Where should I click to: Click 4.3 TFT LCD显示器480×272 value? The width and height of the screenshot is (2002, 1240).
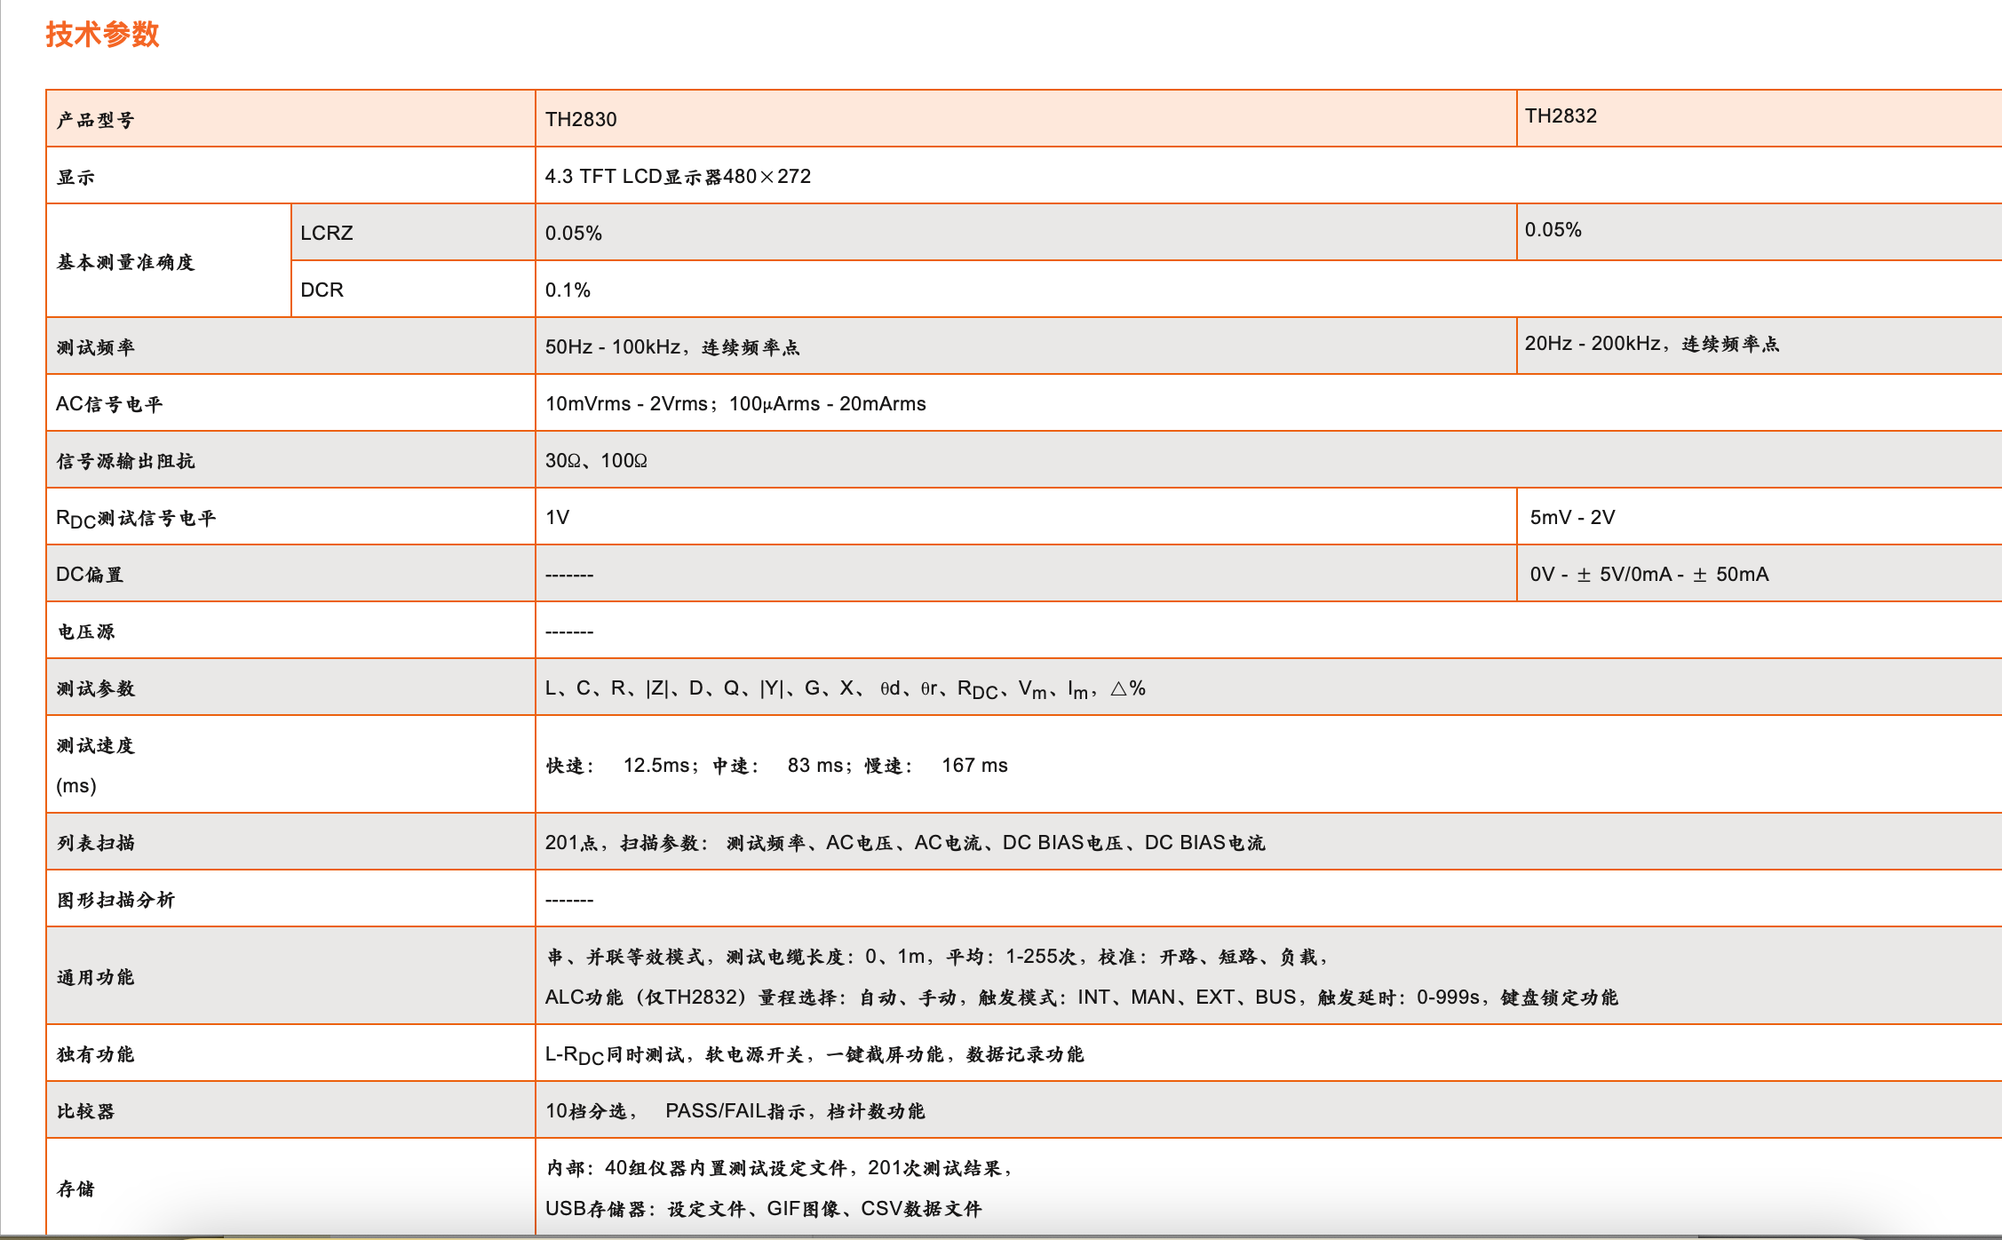678,176
